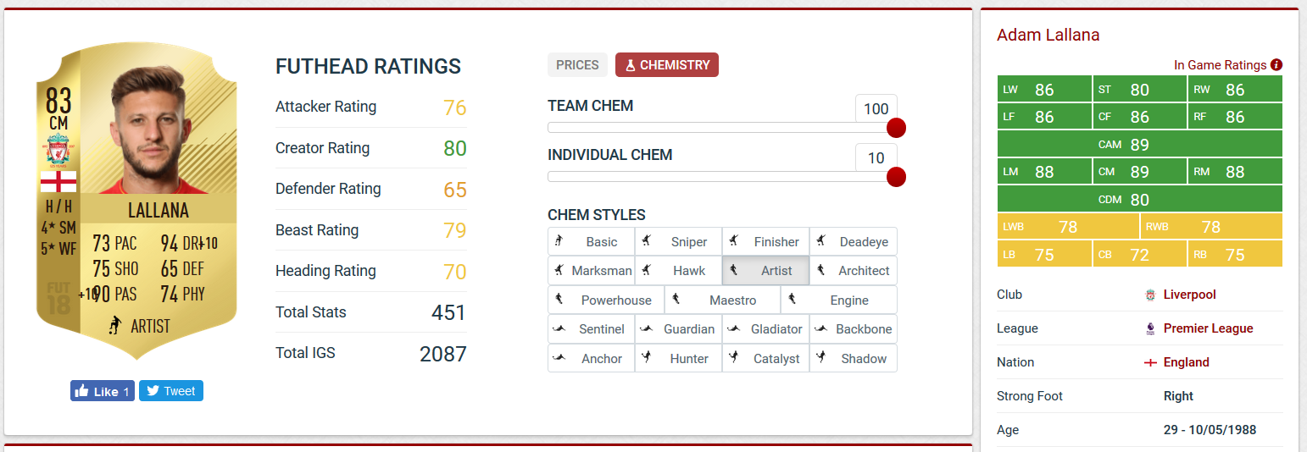Image resolution: width=1307 pixels, height=452 pixels.
Task: Click the Facebook thumbs-up icon
Action: [x=82, y=391]
